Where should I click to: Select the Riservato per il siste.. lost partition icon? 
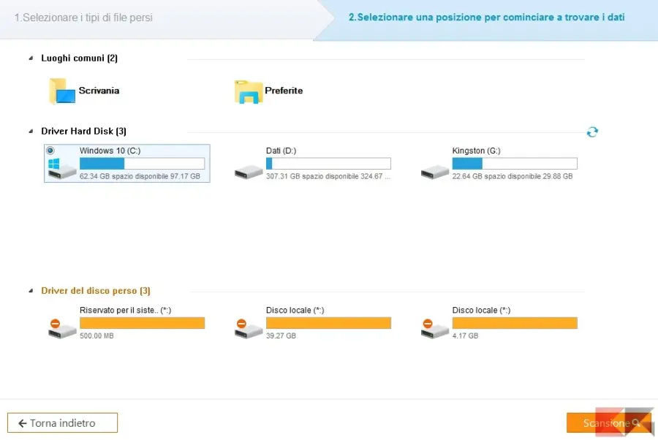tap(61, 327)
